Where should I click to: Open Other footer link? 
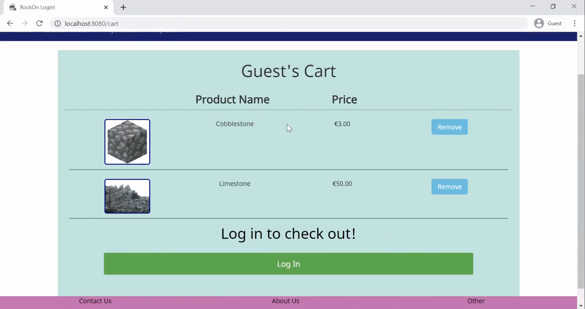tap(476, 301)
